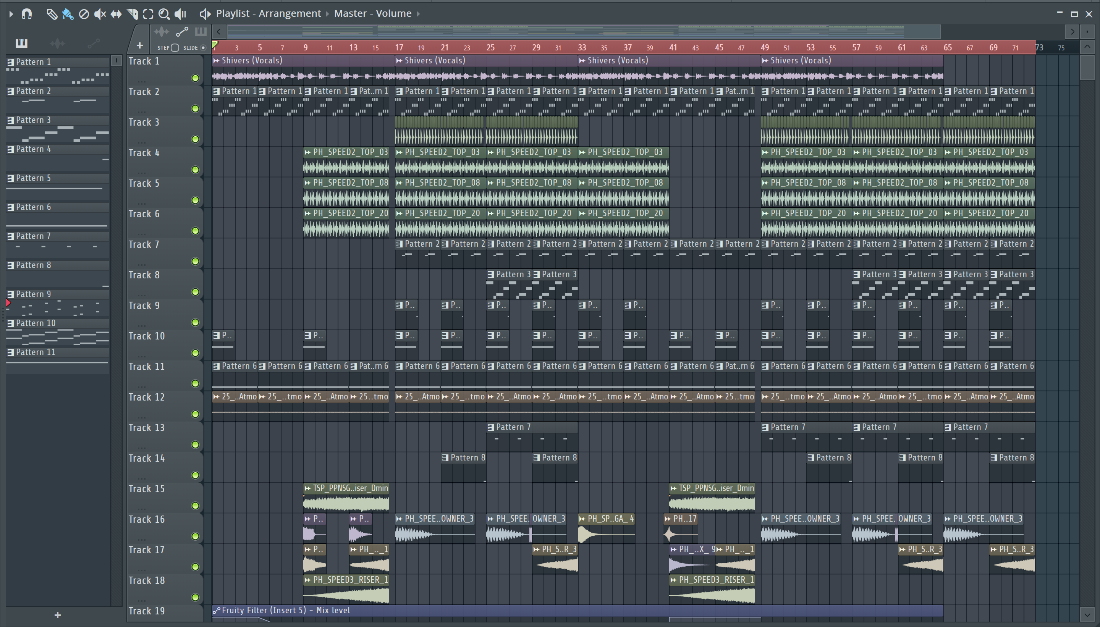Screen dimensions: 1100x627
Task: Click the Track 10 header label
Action: 146,336
